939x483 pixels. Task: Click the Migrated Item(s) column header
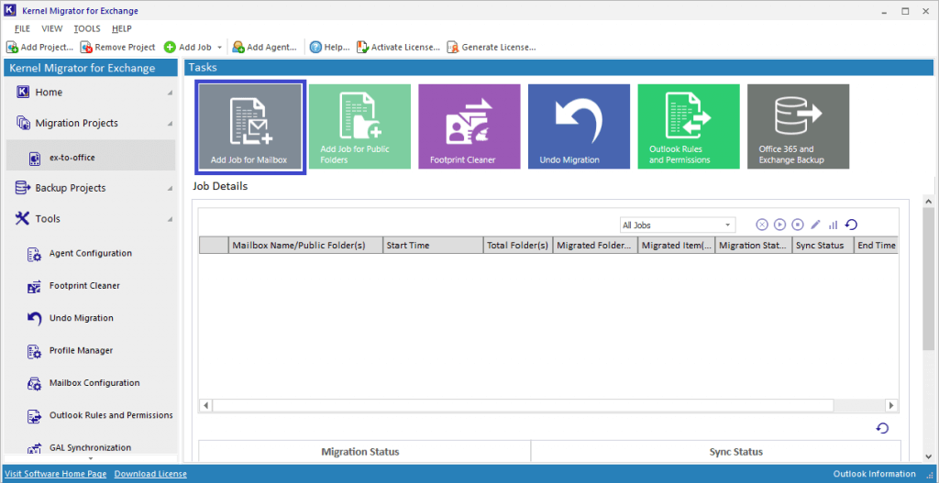click(676, 246)
